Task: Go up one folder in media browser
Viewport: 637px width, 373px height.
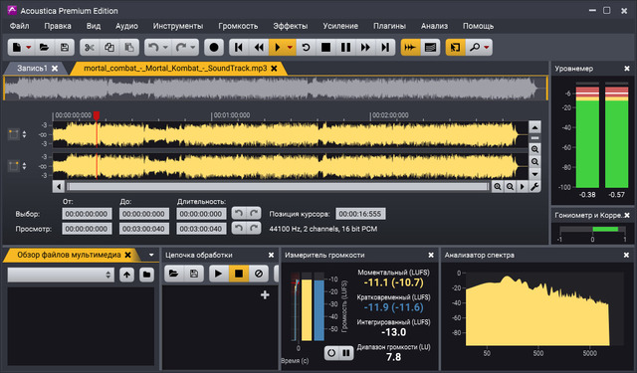Action: point(126,275)
